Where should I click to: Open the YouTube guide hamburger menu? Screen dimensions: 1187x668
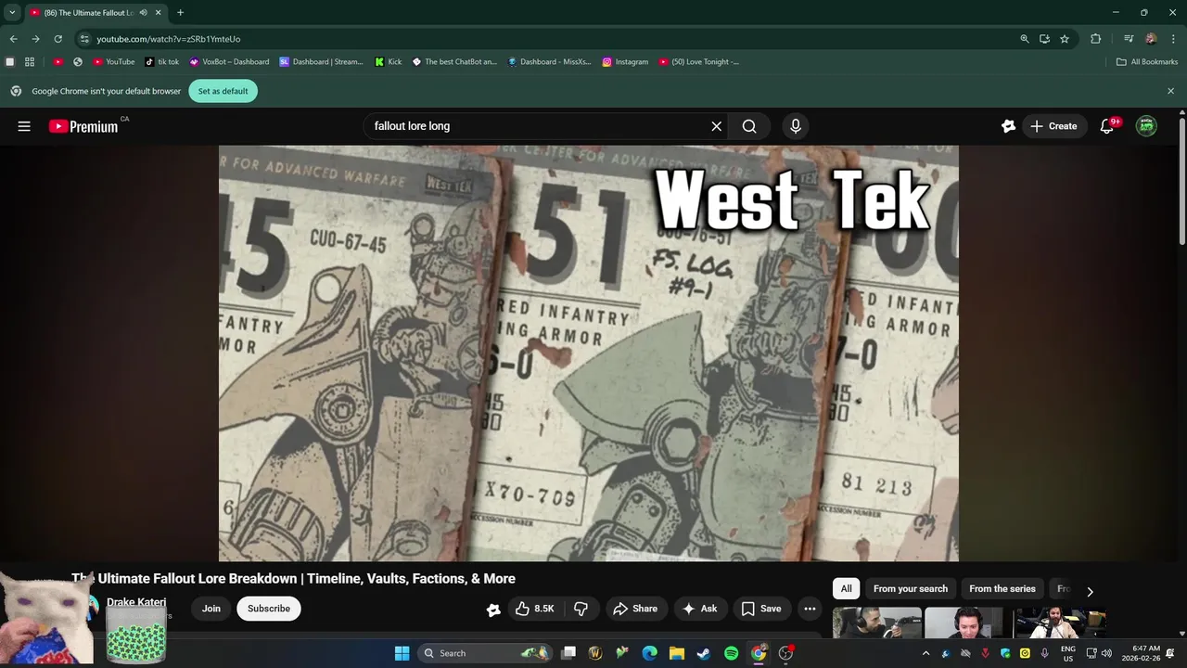click(24, 126)
